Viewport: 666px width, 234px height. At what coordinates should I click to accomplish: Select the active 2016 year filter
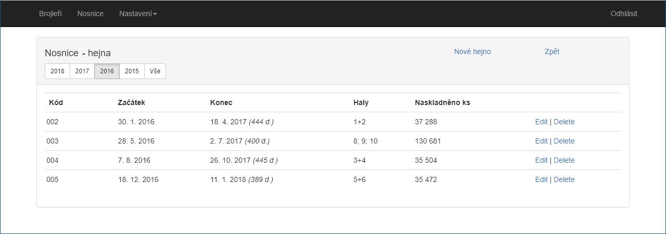107,71
